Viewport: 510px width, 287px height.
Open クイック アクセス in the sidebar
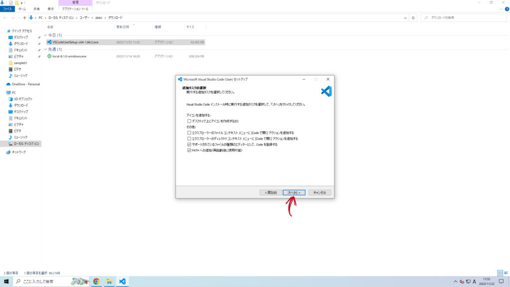point(22,31)
